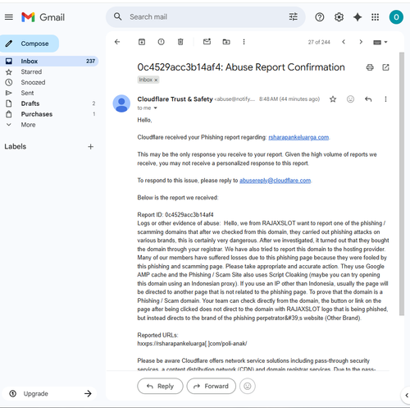This screenshot has height=408, width=410.
Task: Open the Support help icon
Action: click(x=320, y=17)
